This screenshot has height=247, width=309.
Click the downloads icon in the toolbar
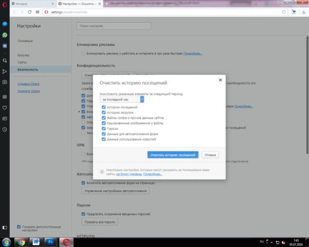pos(304,12)
